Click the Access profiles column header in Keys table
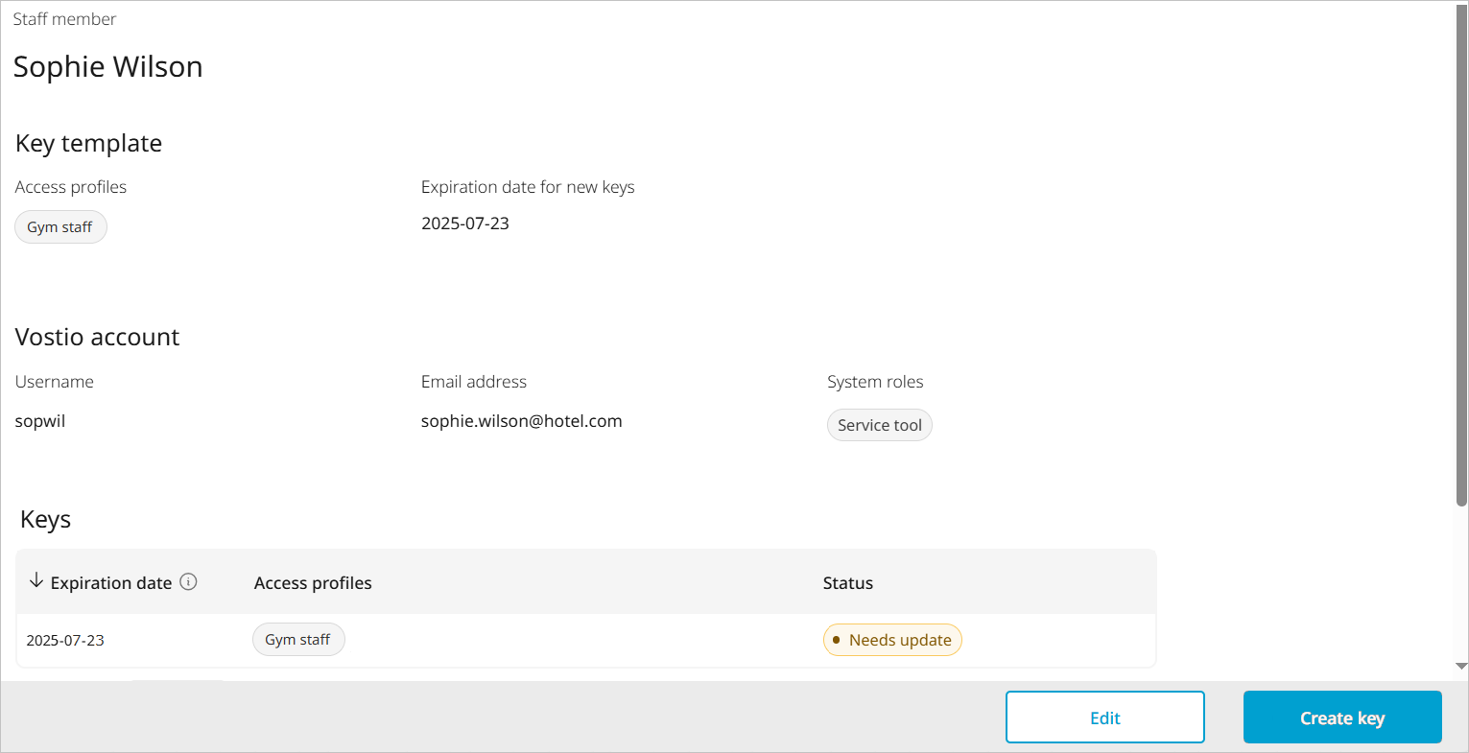Image resolution: width=1469 pixels, height=753 pixels. coord(313,583)
